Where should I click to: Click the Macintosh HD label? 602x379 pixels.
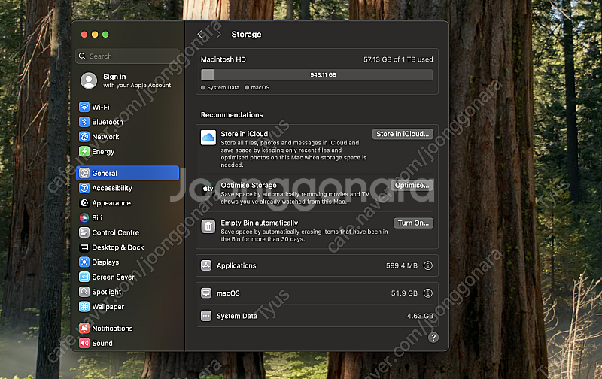tap(223, 59)
